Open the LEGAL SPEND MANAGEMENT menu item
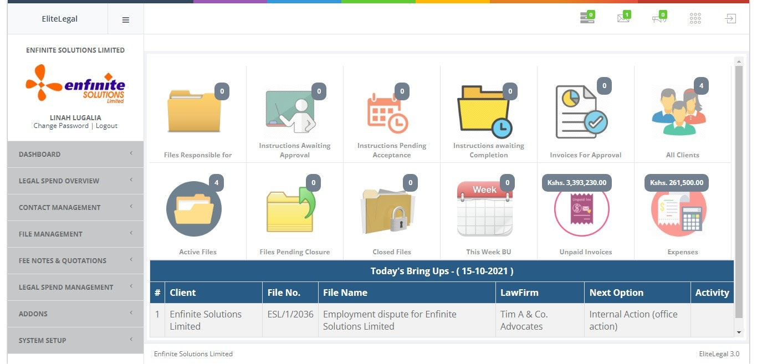 (x=75, y=287)
